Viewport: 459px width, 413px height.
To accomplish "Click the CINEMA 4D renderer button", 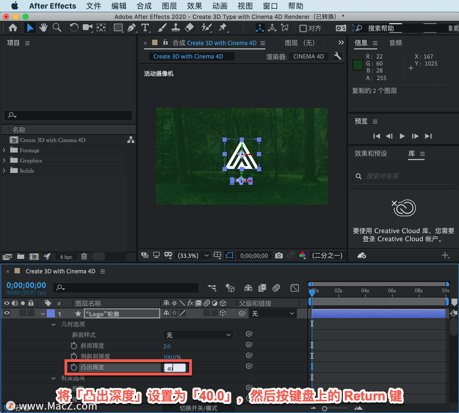I will point(309,56).
